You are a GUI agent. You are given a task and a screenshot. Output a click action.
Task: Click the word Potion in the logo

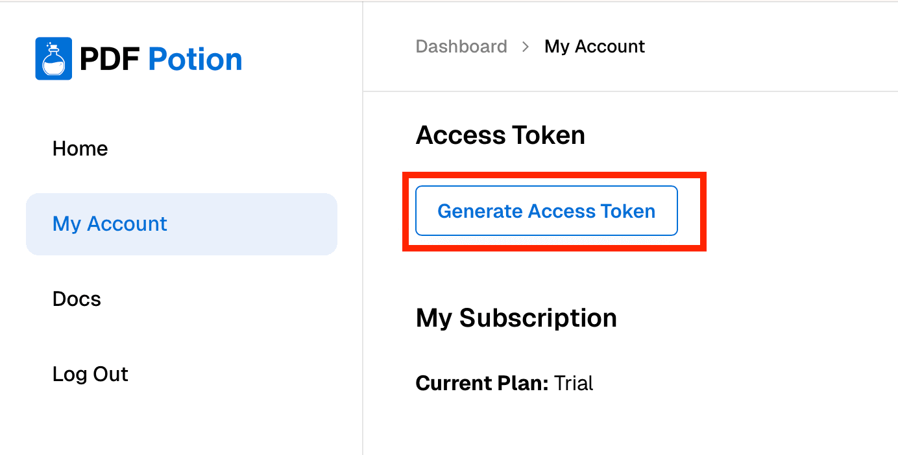coord(195,60)
